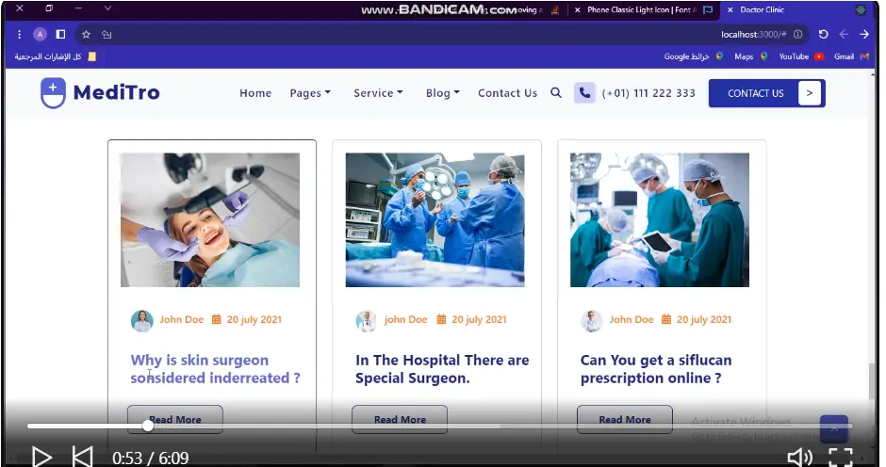
Task: Click the share icon next to the star
Action: point(107,35)
